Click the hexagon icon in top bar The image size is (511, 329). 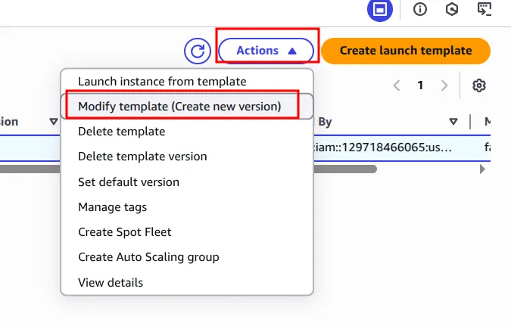click(452, 9)
